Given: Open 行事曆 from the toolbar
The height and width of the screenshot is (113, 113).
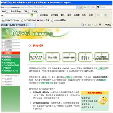Looking at the screenshot, I should pos(77,15).
